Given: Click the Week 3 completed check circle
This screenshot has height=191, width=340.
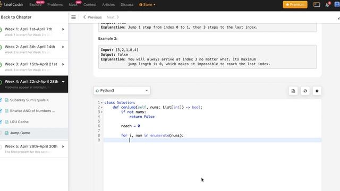Looking at the screenshot, I should 1,65.
